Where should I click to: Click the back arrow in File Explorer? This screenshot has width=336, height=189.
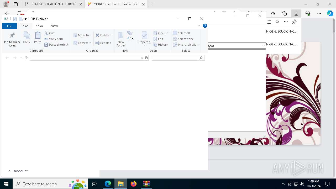(7, 58)
